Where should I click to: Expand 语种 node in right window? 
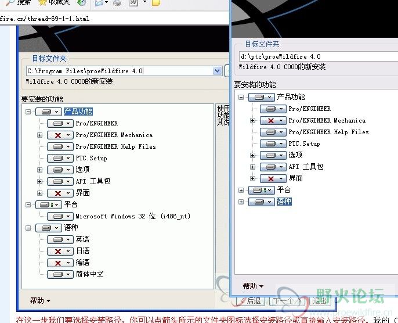pos(241,202)
